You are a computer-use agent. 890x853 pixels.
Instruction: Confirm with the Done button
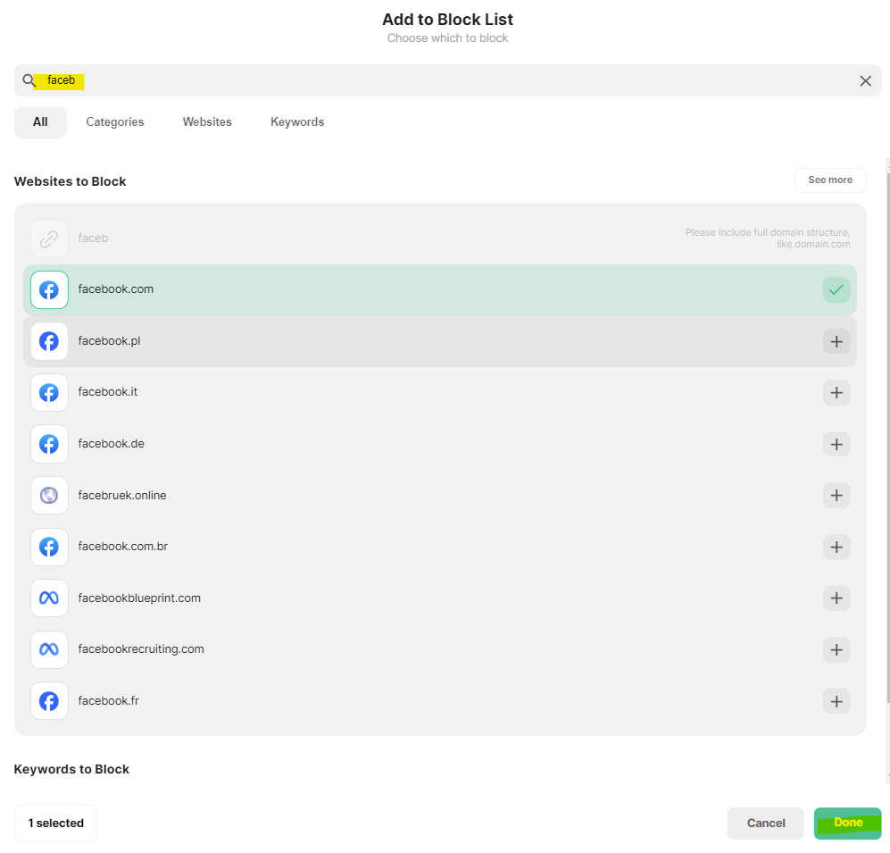(847, 823)
